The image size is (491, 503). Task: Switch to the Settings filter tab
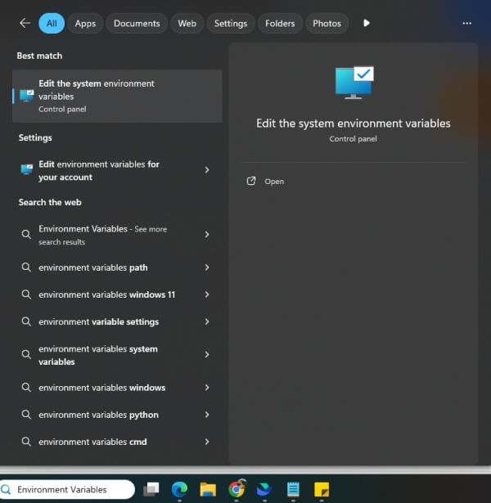(x=231, y=23)
